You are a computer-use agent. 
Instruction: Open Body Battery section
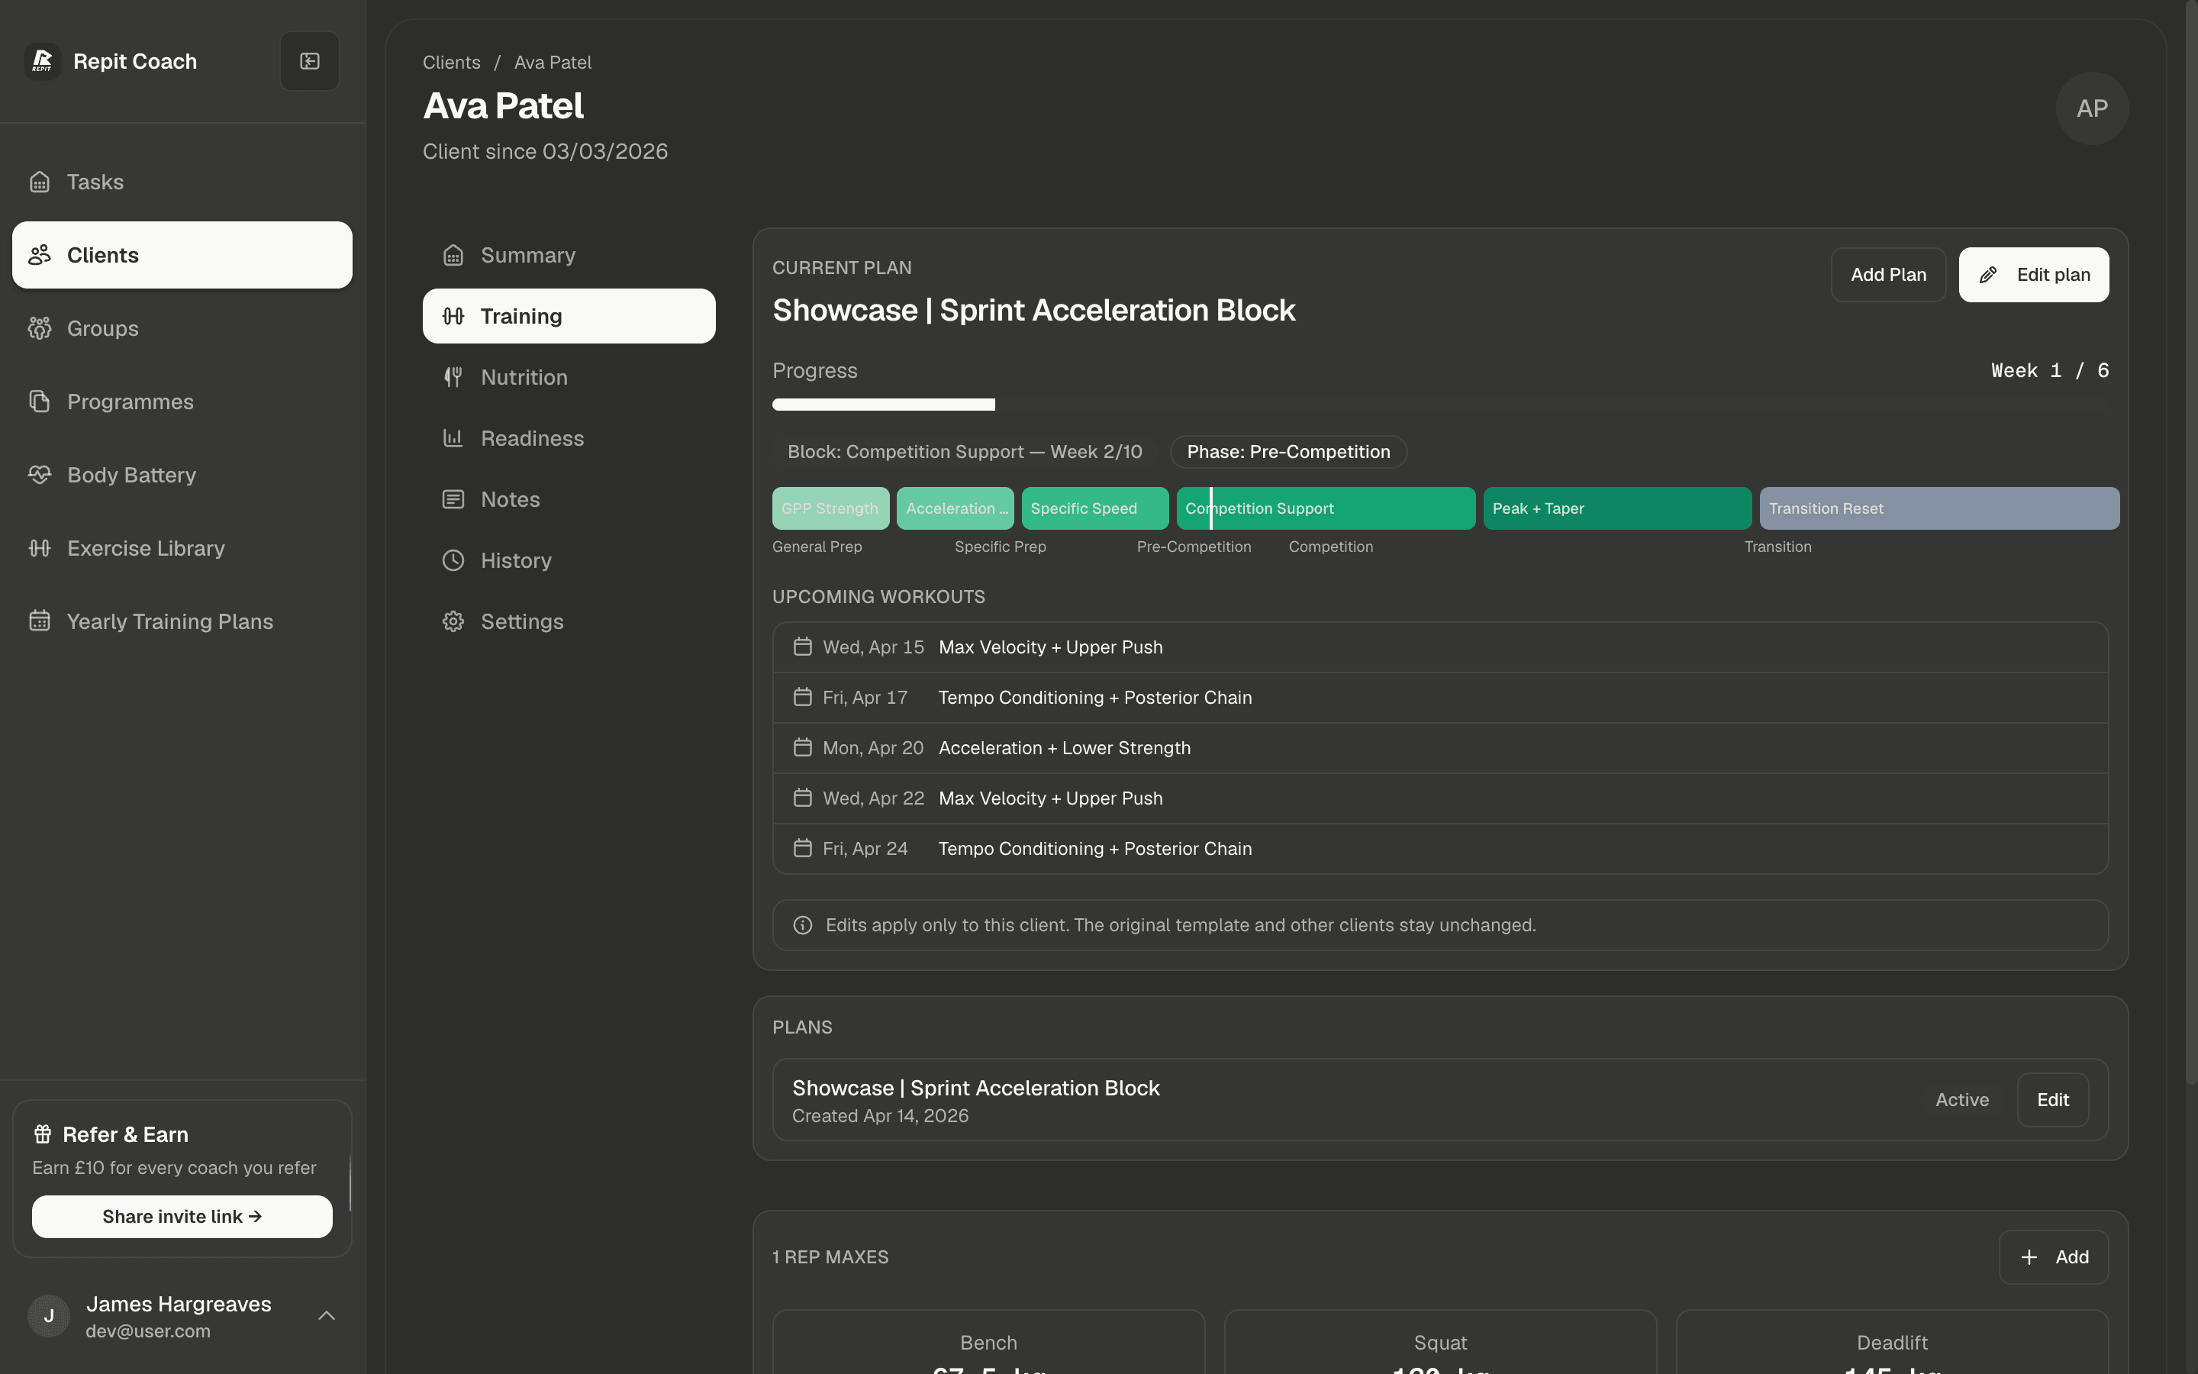[182, 476]
